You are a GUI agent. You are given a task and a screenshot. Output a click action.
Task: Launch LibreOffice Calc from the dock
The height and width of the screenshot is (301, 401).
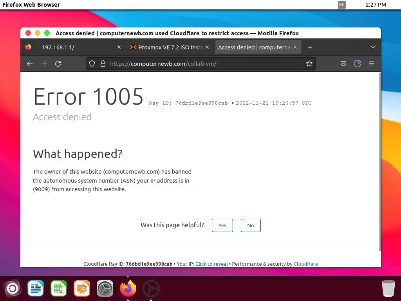pos(59,288)
